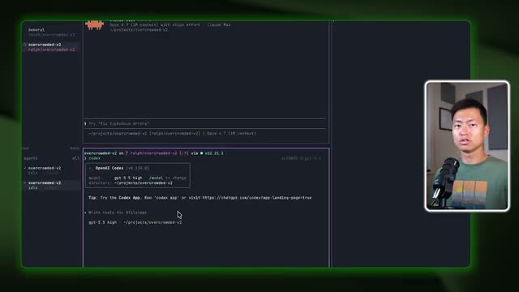This screenshot has width=519, height=292.
Task: Select the overcrowded-v2 workspace in the top sidebar list
Action: click(51, 47)
